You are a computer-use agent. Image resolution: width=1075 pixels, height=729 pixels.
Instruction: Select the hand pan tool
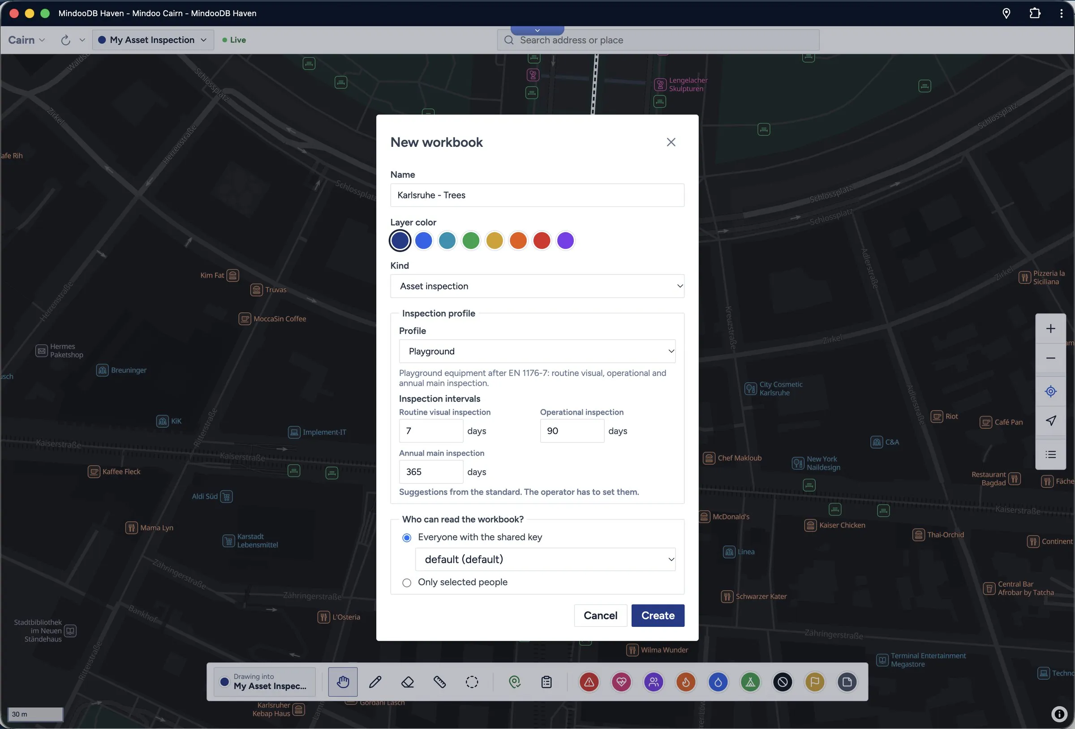343,682
